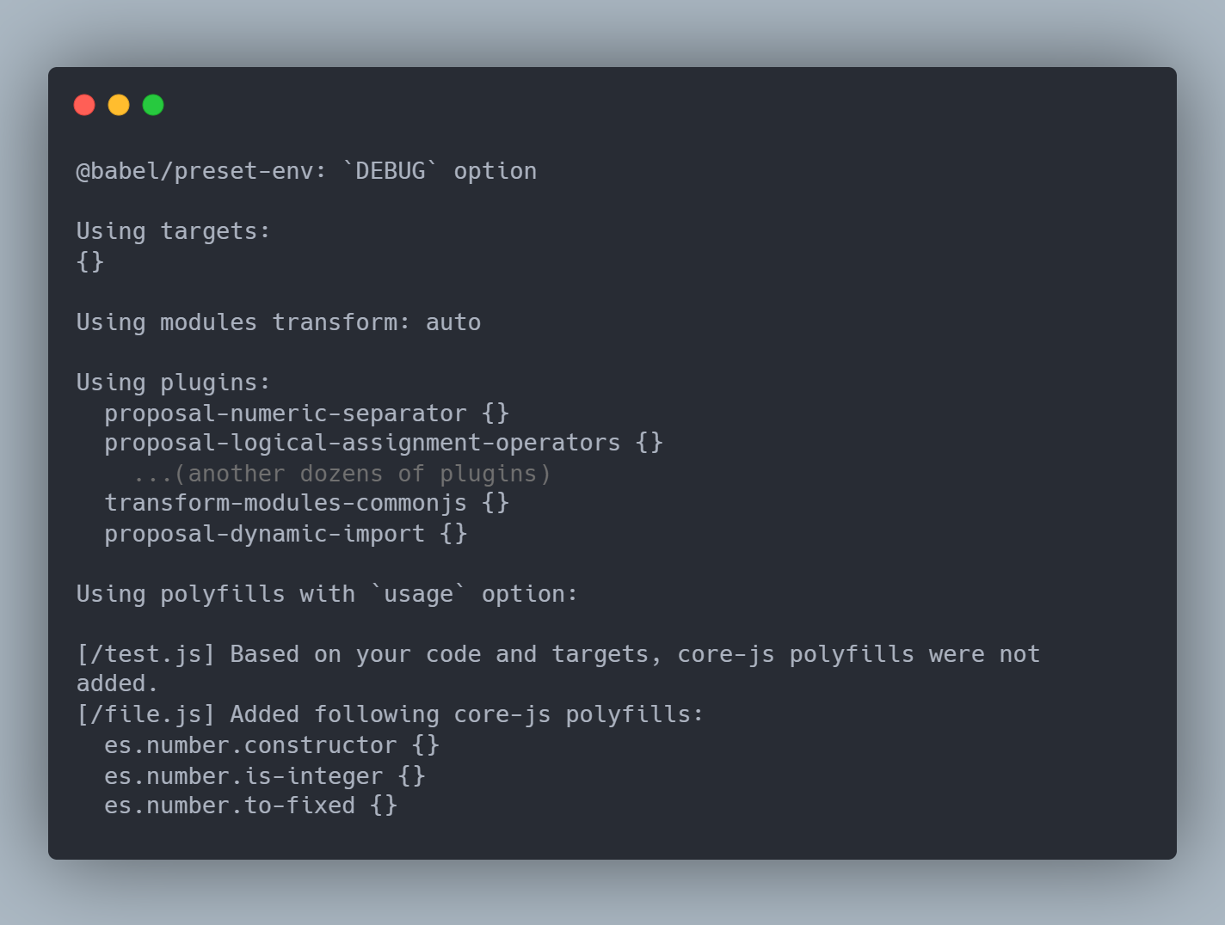Viewport: 1225px width, 925px height.
Task: Click the 'Using modules transform: auto' line
Action: [278, 322]
